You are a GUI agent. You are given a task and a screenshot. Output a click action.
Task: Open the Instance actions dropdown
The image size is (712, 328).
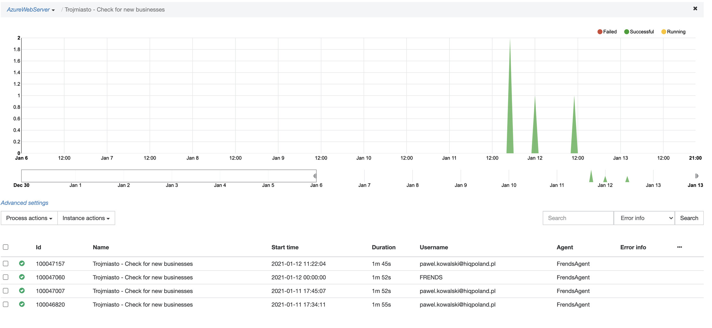pyautogui.click(x=86, y=218)
